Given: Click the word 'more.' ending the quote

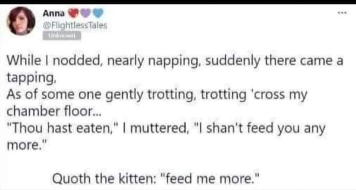Looking at the screenshot, I should 26,145.
